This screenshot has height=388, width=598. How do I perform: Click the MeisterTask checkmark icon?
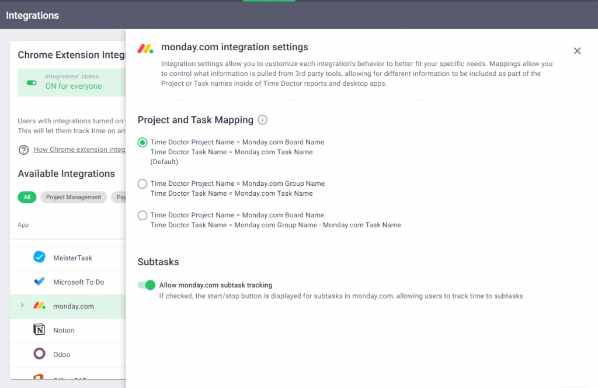pos(39,257)
